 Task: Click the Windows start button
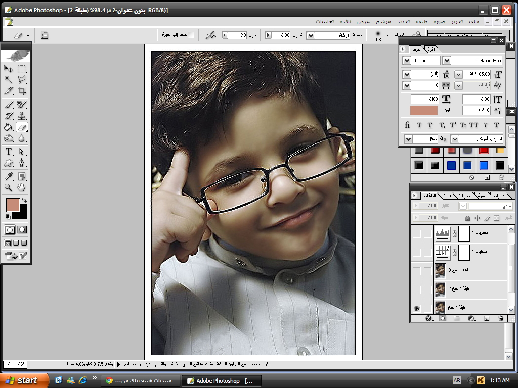(24, 380)
